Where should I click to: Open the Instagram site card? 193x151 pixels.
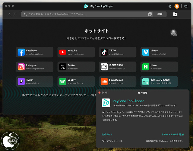[35, 67]
